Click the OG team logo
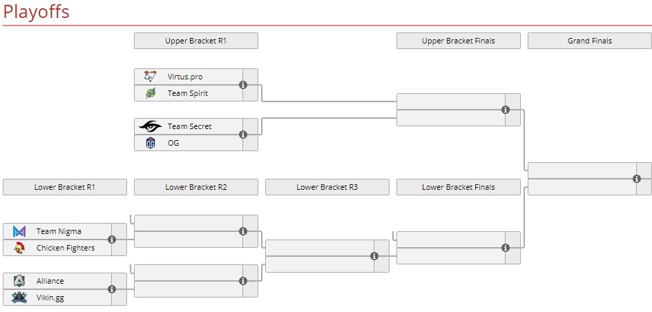 point(151,143)
